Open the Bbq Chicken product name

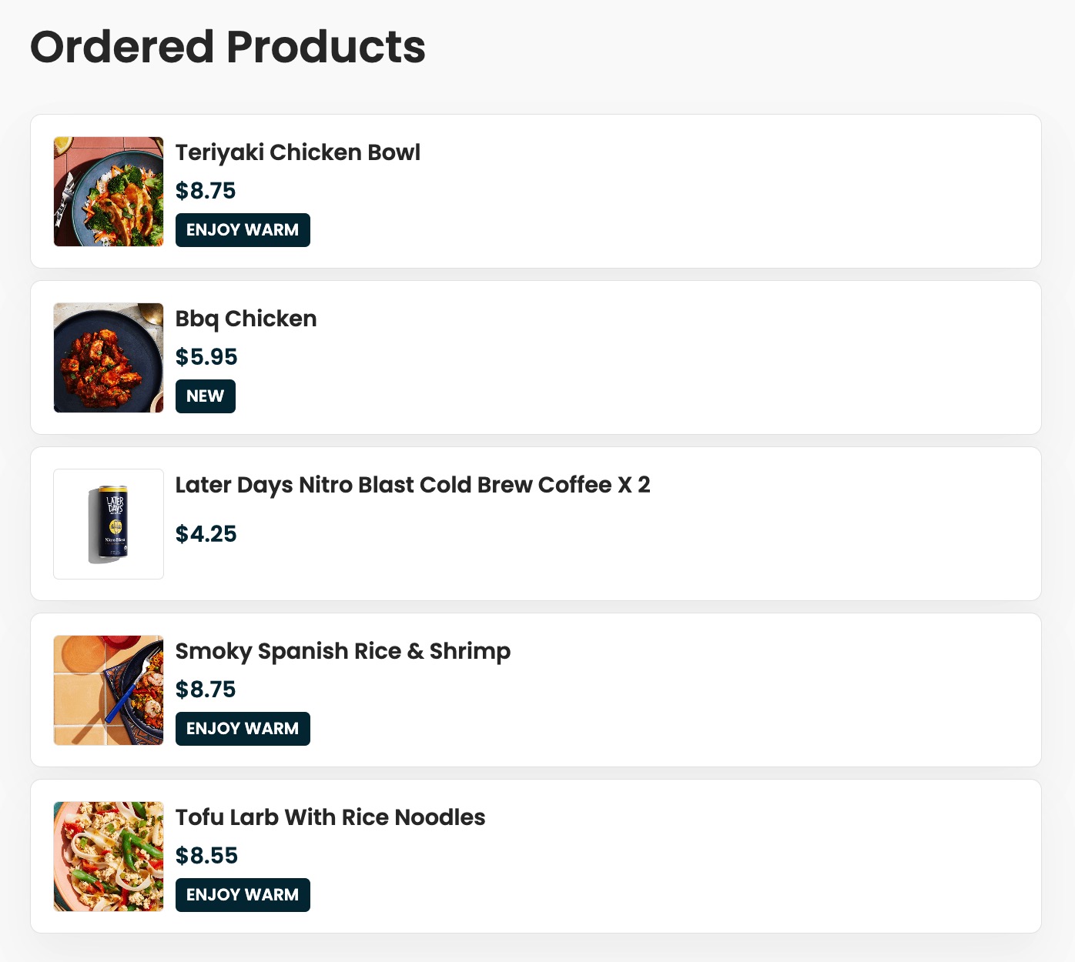pos(246,319)
